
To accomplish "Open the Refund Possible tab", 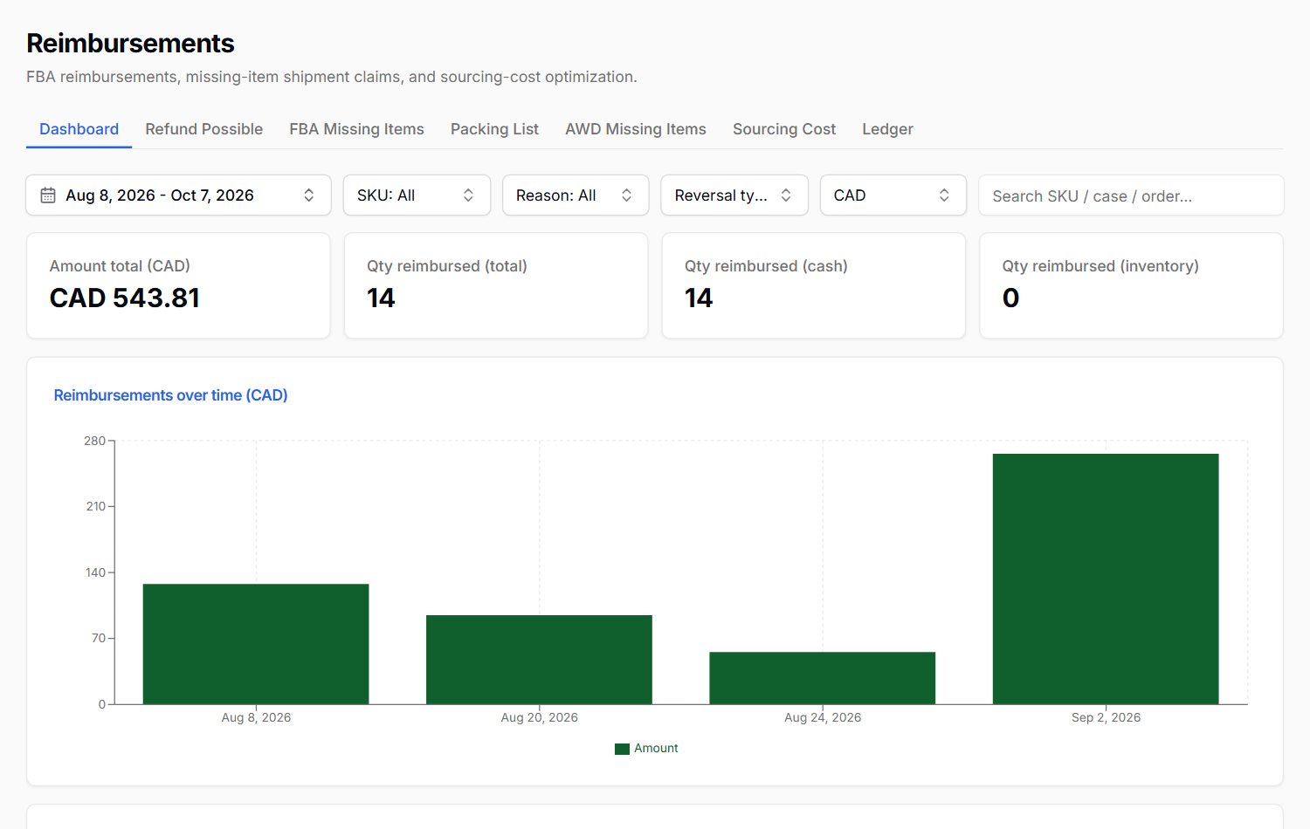I will tap(203, 129).
